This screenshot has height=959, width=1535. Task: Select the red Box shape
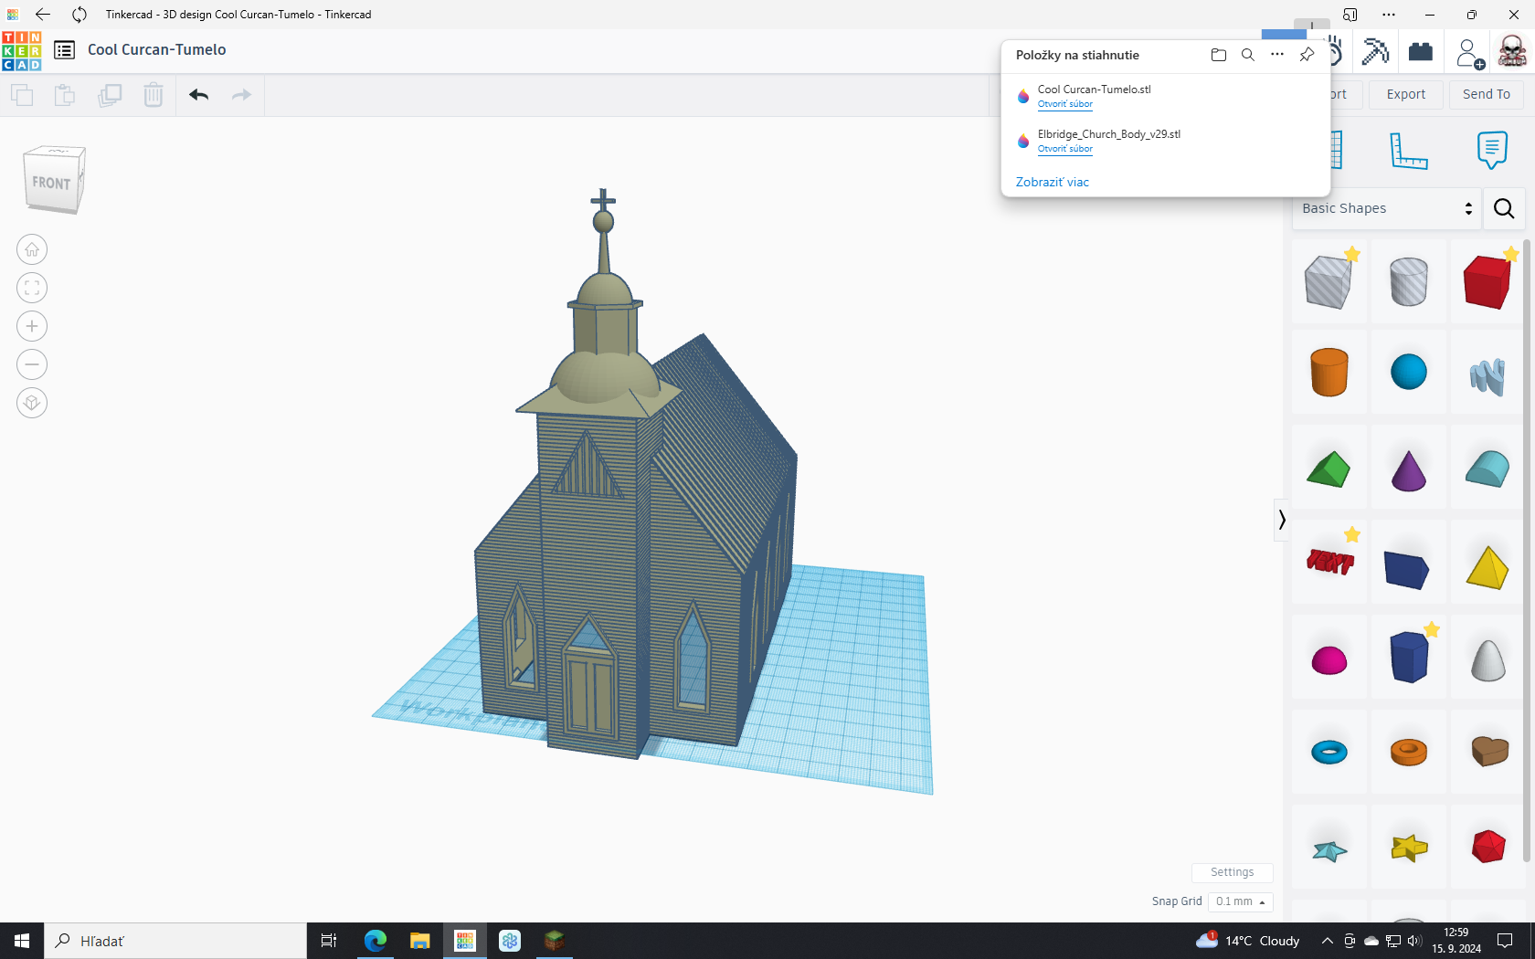point(1487,281)
